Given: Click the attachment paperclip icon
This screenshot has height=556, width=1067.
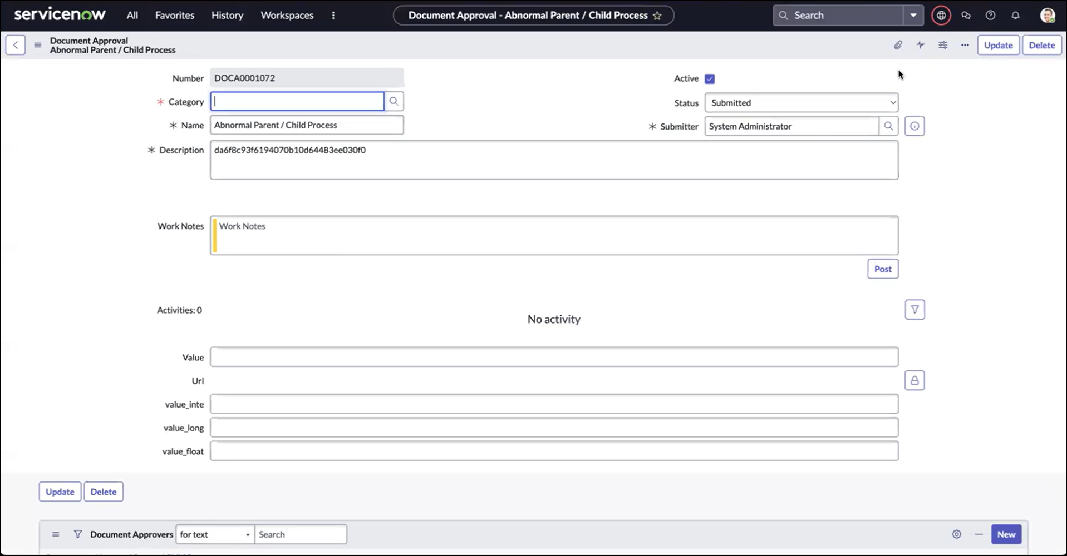Looking at the screenshot, I should 898,45.
